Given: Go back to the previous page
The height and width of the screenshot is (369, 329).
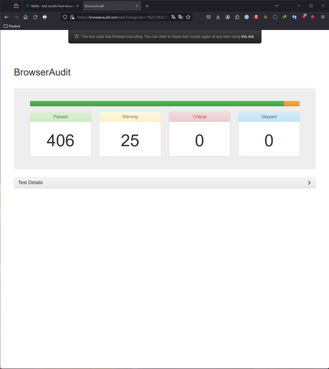Looking at the screenshot, I should coord(6,17).
